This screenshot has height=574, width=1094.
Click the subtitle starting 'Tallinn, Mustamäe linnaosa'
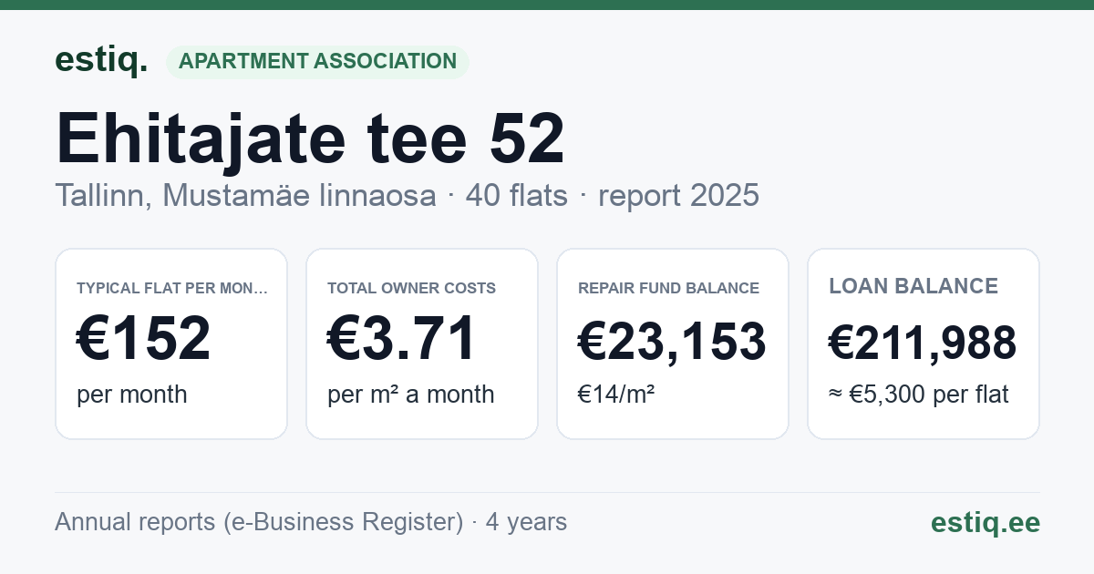tap(407, 195)
